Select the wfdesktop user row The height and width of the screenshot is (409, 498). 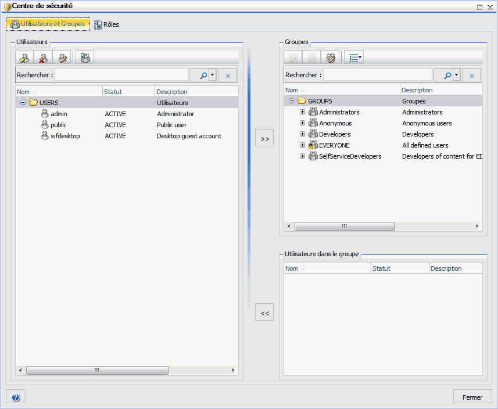point(127,136)
